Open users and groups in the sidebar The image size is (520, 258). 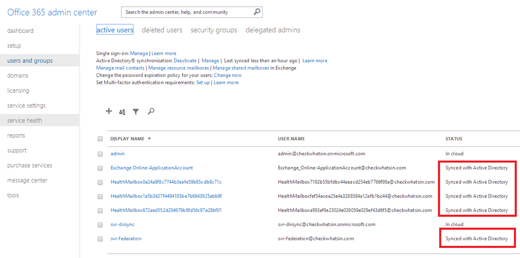click(x=30, y=60)
